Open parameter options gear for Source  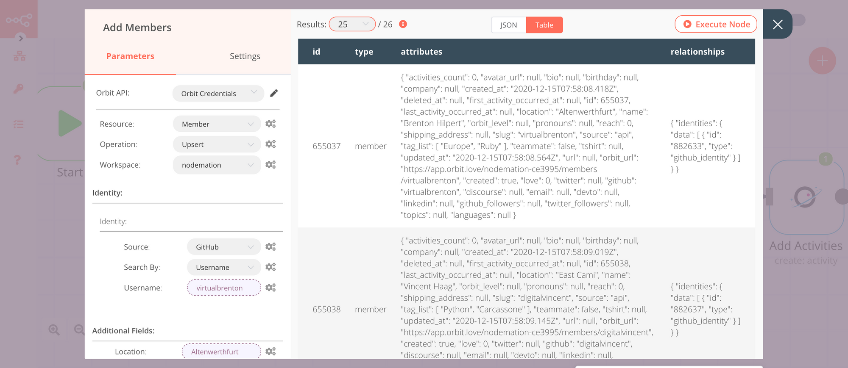(x=271, y=246)
